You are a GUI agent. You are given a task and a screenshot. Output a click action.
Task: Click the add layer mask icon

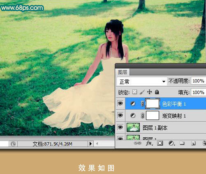click(160, 143)
